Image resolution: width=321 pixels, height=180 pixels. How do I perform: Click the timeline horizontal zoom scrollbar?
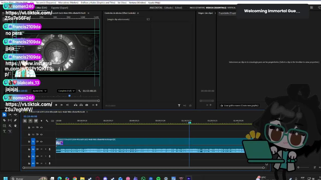[x=143, y=168]
